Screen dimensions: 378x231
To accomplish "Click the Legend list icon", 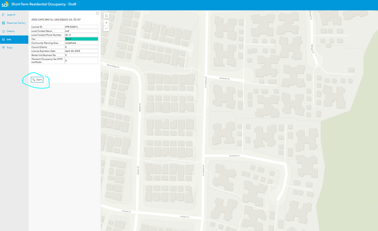I will tap(3, 15).
